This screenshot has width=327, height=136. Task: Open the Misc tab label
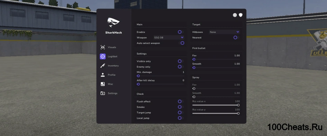110,84
